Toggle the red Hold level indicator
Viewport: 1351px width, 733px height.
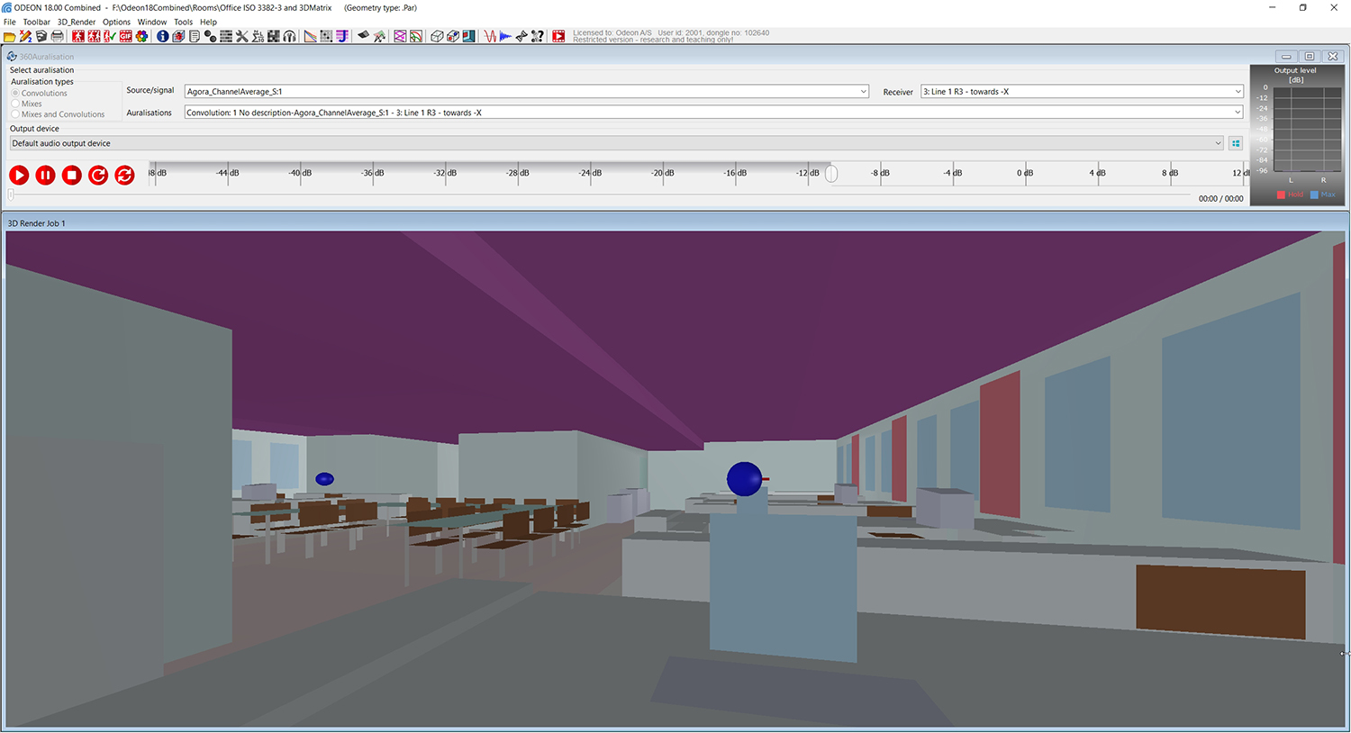(x=1290, y=195)
